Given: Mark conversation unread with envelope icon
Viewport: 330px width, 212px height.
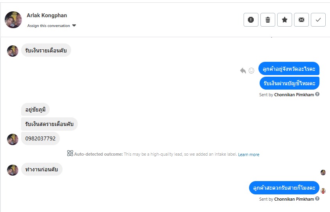Looking at the screenshot, I should click(x=301, y=20).
